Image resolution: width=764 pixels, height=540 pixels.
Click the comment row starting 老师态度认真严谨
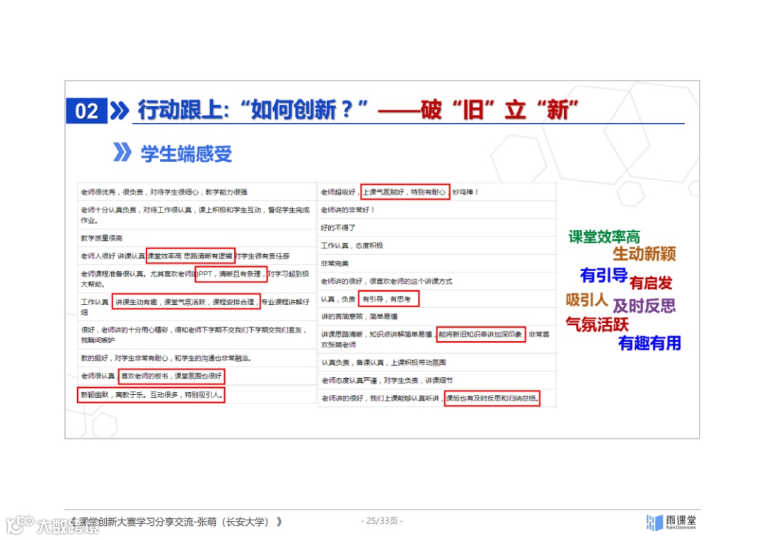pyautogui.click(x=437, y=380)
